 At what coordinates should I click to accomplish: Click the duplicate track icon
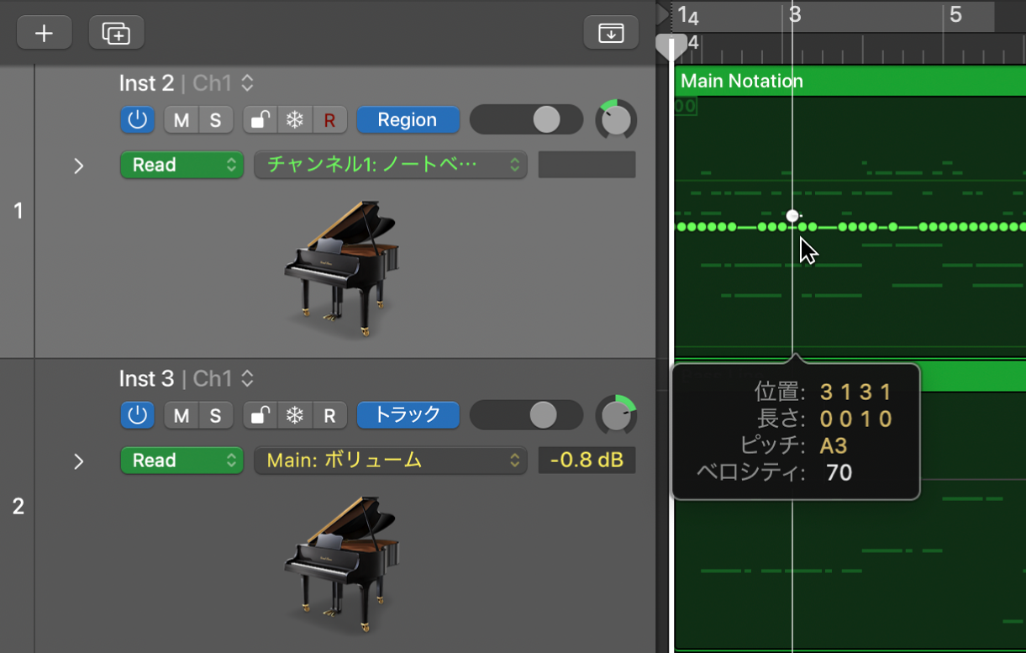pos(116,32)
